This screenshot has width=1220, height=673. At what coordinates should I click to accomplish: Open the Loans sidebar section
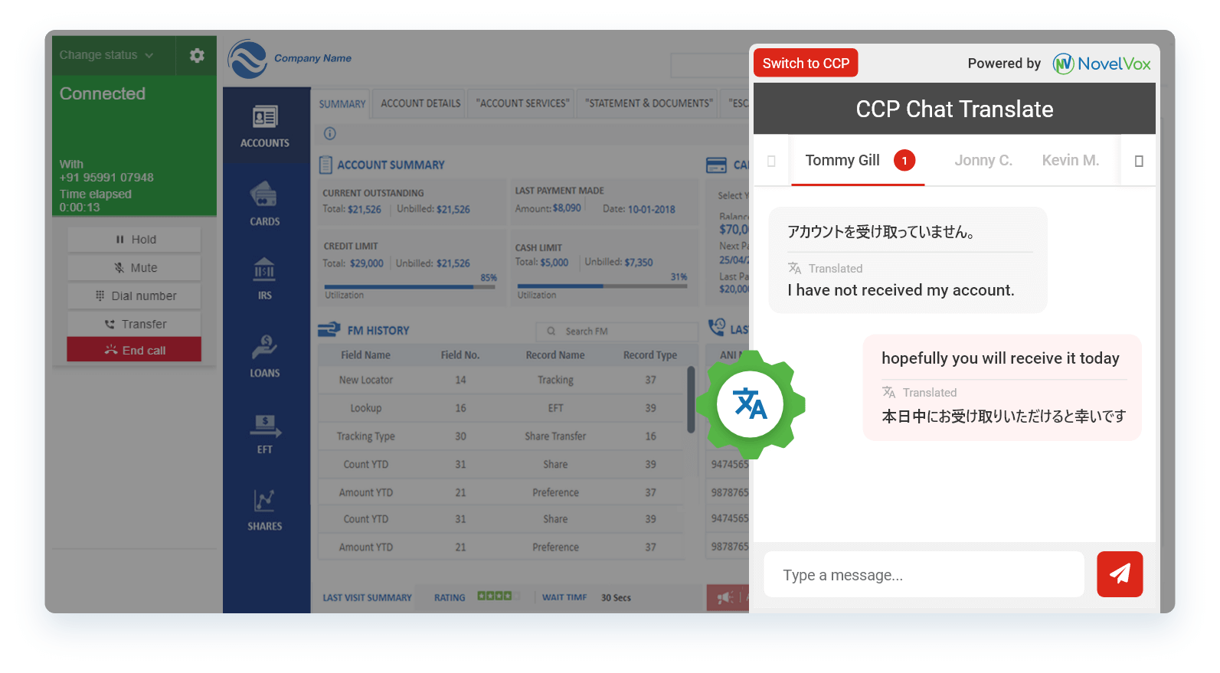[x=265, y=356]
